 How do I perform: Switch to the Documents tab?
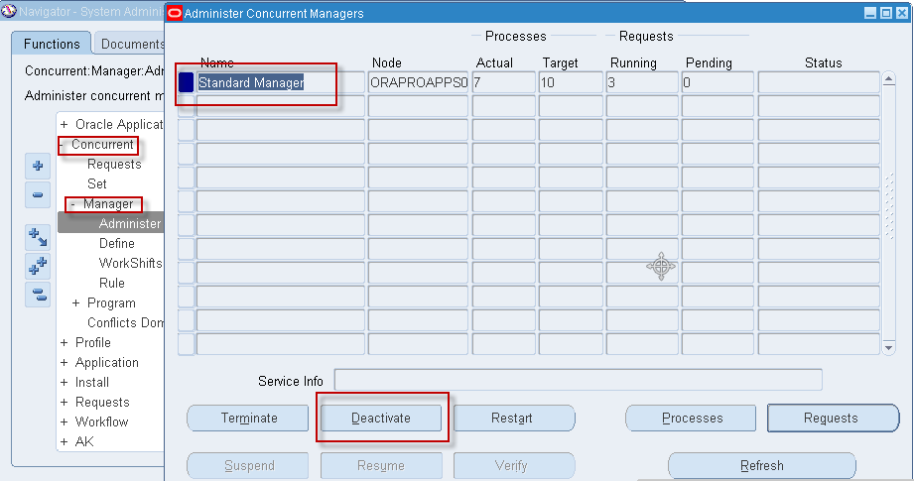coord(131,44)
